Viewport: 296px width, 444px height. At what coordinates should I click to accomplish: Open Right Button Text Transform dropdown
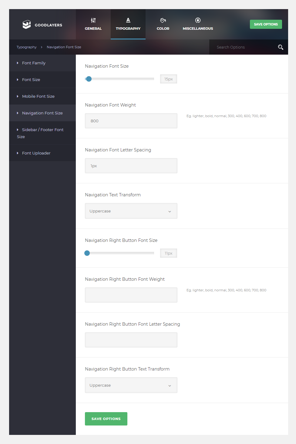point(131,385)
